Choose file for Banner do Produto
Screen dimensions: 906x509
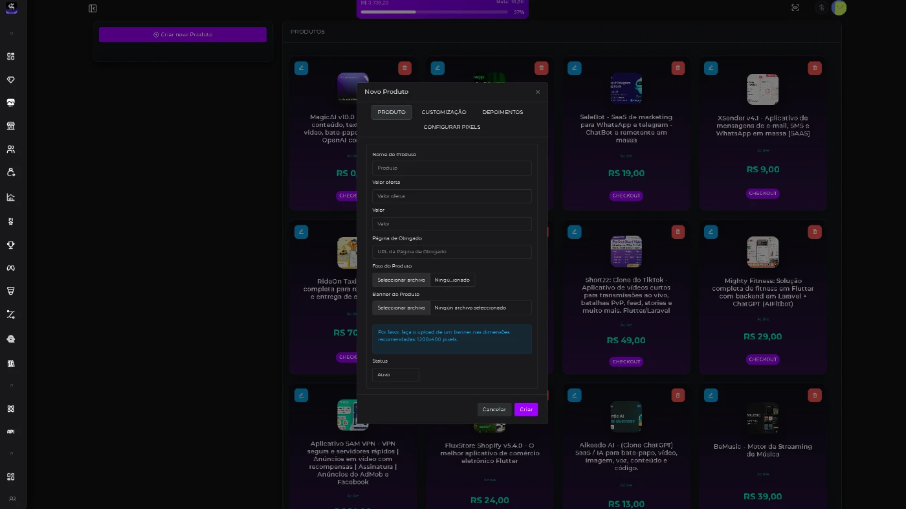[401, 308]
